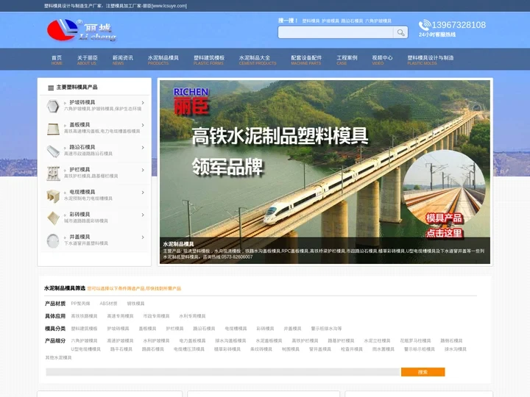Select 雨水篦模具 in 产品细分 filter
530x397 pixels.
pyautogui.click(x=384, y=349)
